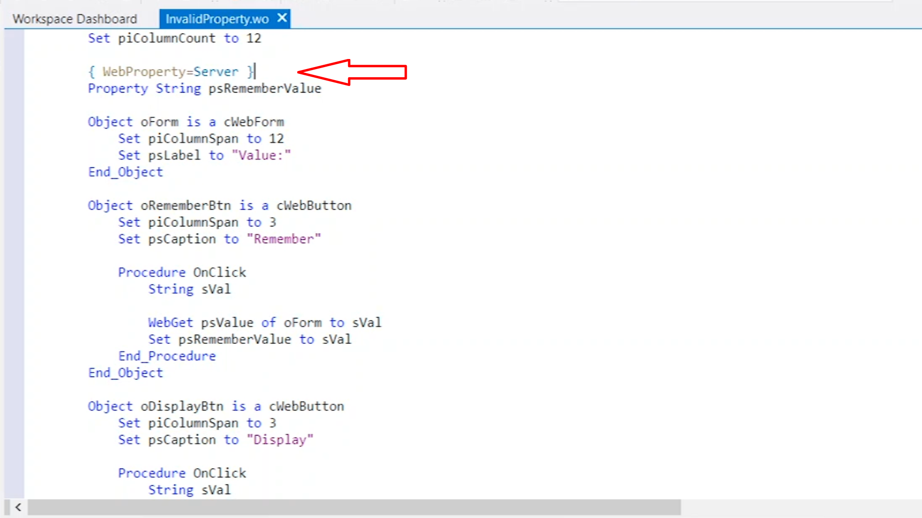Click cWebForm class name
Image resolution: width=922 pixels, height=518 pixels.
pyautogui.click(x=254, y=122)
